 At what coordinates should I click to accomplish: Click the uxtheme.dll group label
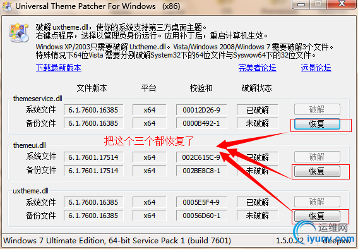click(30, 191)
